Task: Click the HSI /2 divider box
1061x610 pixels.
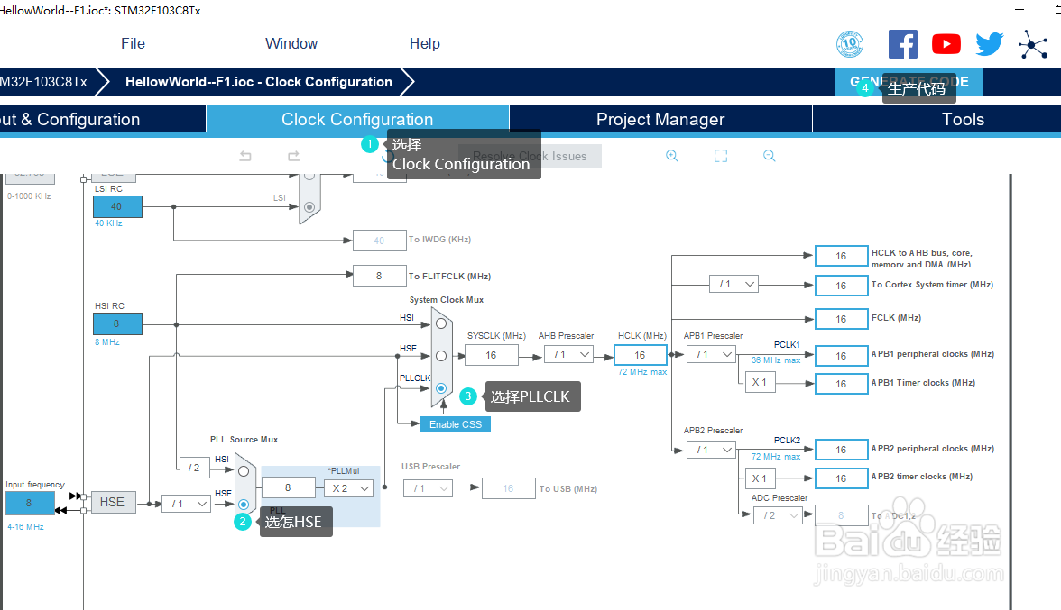Action: 194,468
